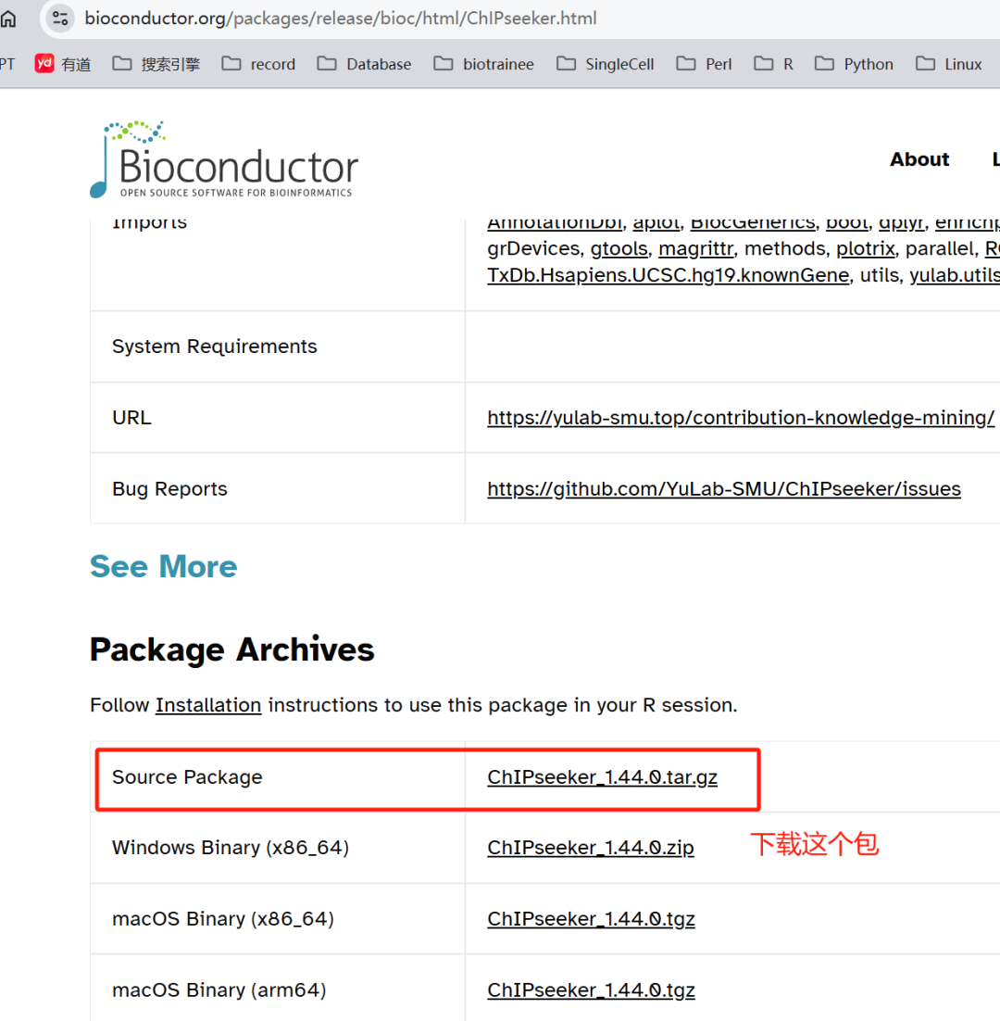The width and height of the screenshot is (1000, 1021).
Task: Download ChIPseeker_1.44.0.zip Windows binary
Action: click(x=591, y=848)
